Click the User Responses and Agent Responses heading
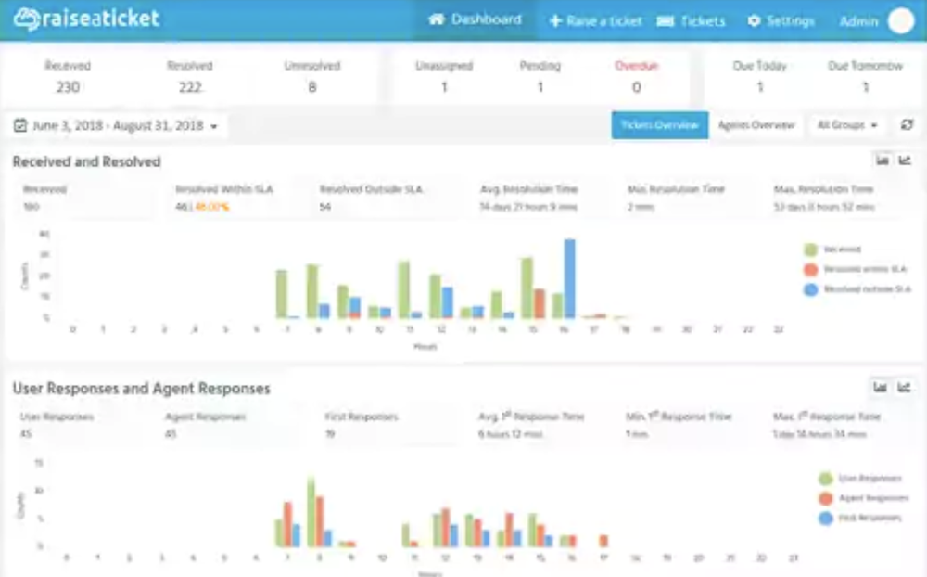 pos(141,389)
